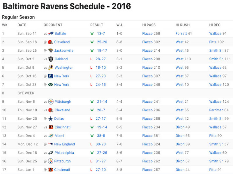Viewport: 233px width, 174px height.
Task: Open the Jacksonville team link
Action: click(64, 50)
